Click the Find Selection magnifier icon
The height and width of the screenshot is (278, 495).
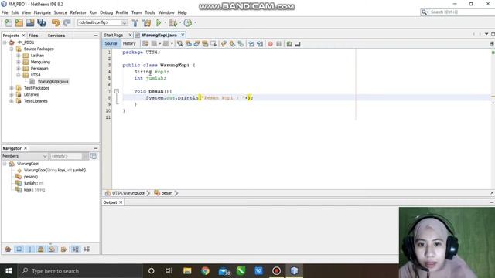[x=180, y=44]
